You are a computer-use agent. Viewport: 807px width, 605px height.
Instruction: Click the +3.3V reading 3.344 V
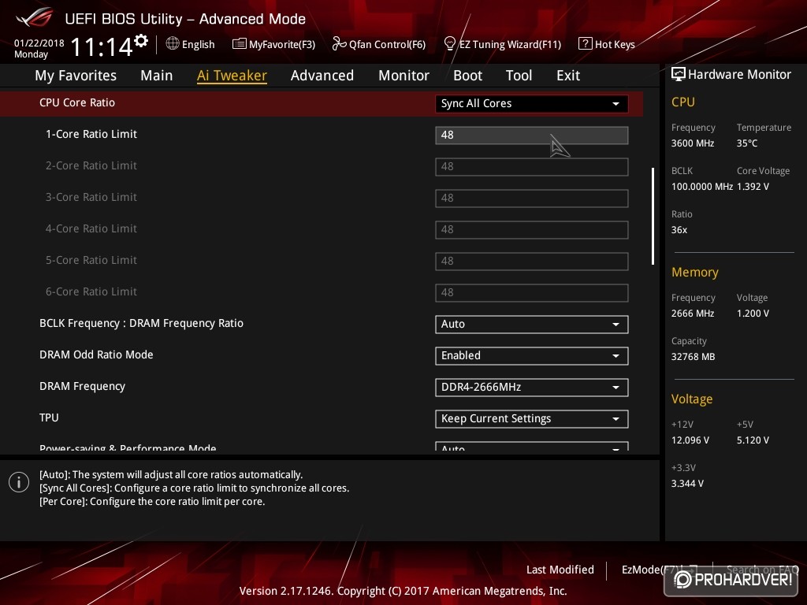click(687, 484)
